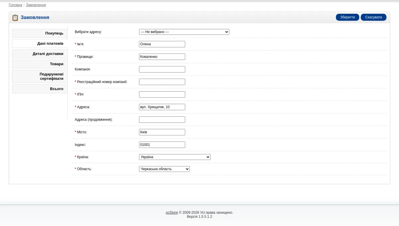The image size is (399, 226).
Task: Go to Подарункові сертифікати tab
Action: [40, 76]
